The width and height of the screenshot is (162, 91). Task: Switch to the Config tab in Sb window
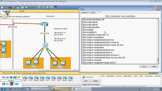click(93, 12)
